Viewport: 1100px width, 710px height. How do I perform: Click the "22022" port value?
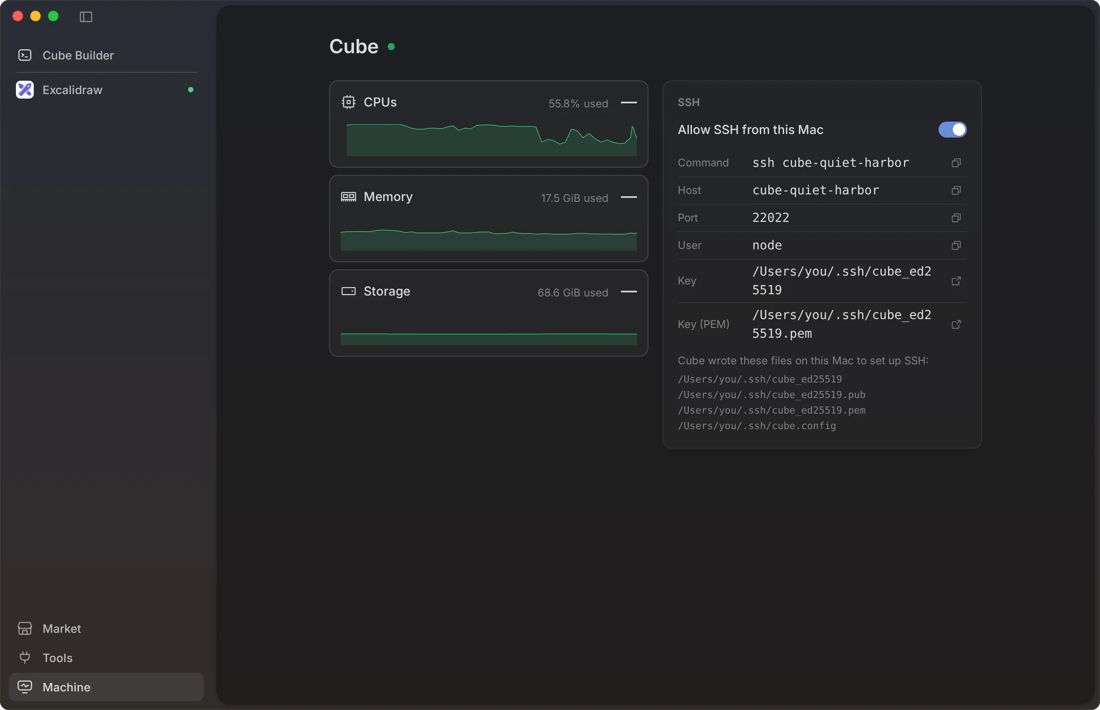click(770, 217)
